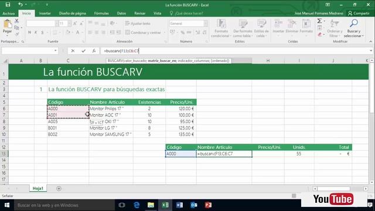The width and height of the screenshot is (375, 211).
Task: Click Buscar y seleccionar icon
Action: 354,23
